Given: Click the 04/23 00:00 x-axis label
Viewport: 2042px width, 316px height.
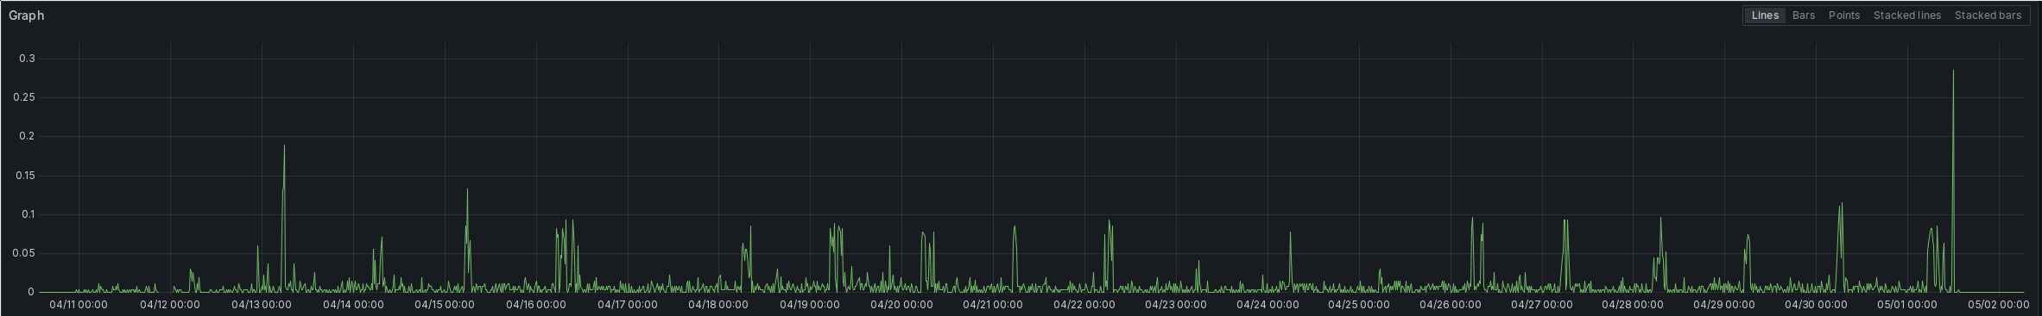Looking at the screenshot, I should [1176, 304].
